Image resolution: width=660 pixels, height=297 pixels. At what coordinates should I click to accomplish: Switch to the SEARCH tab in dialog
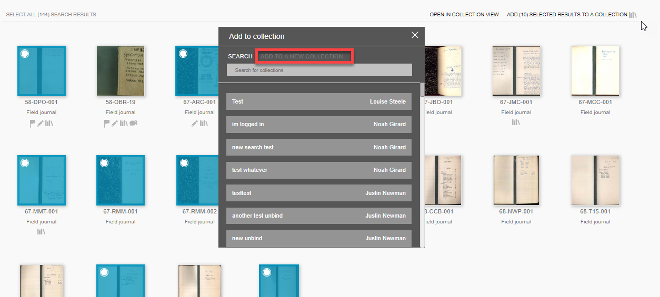240,56
